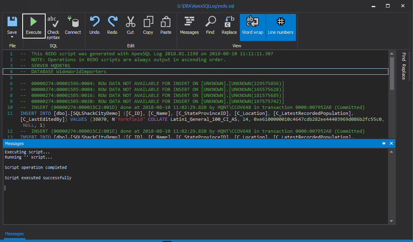The image size is (413, 242).
Task: Toggle the Messages panel view
Action: pyautogui.click(x=189, y=26)
